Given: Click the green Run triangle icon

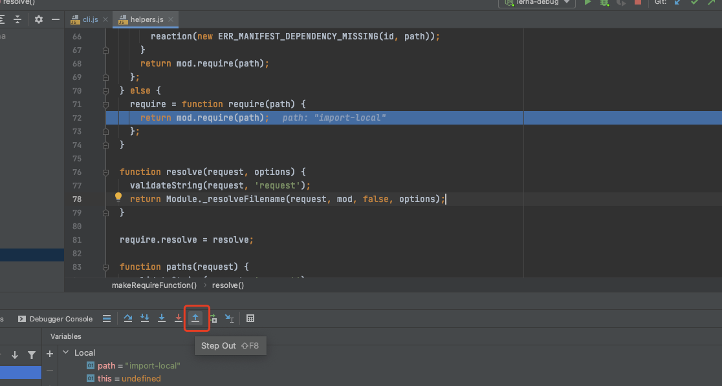Looking at the screenshot, I should [587, 3].
